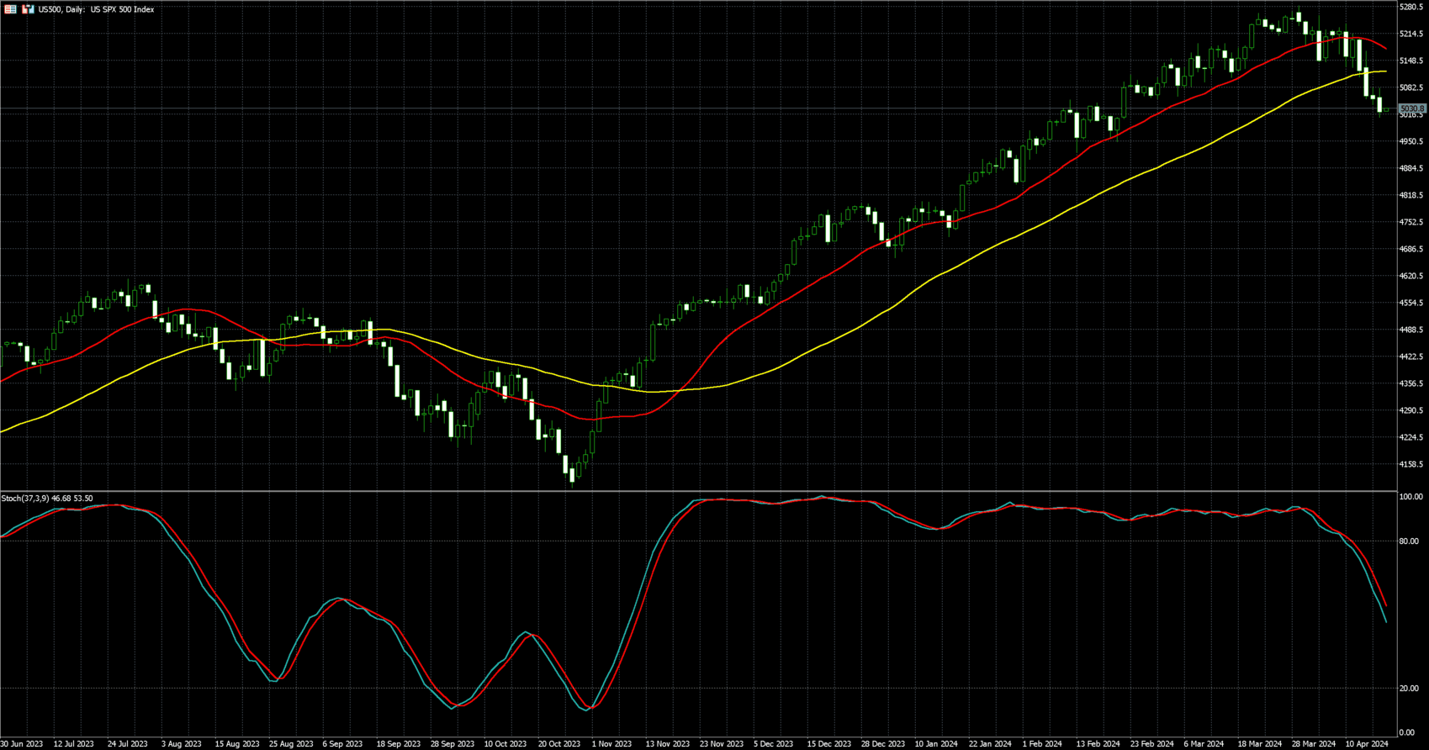Click the 100.00 stochastic scale label
1429x750 pixels.
[1410, 498]
